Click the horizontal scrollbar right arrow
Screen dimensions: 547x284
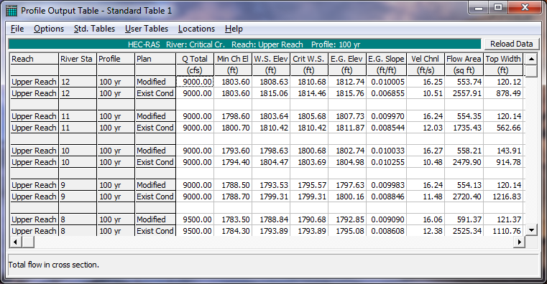pyautogui.click(x=520, y=242)
